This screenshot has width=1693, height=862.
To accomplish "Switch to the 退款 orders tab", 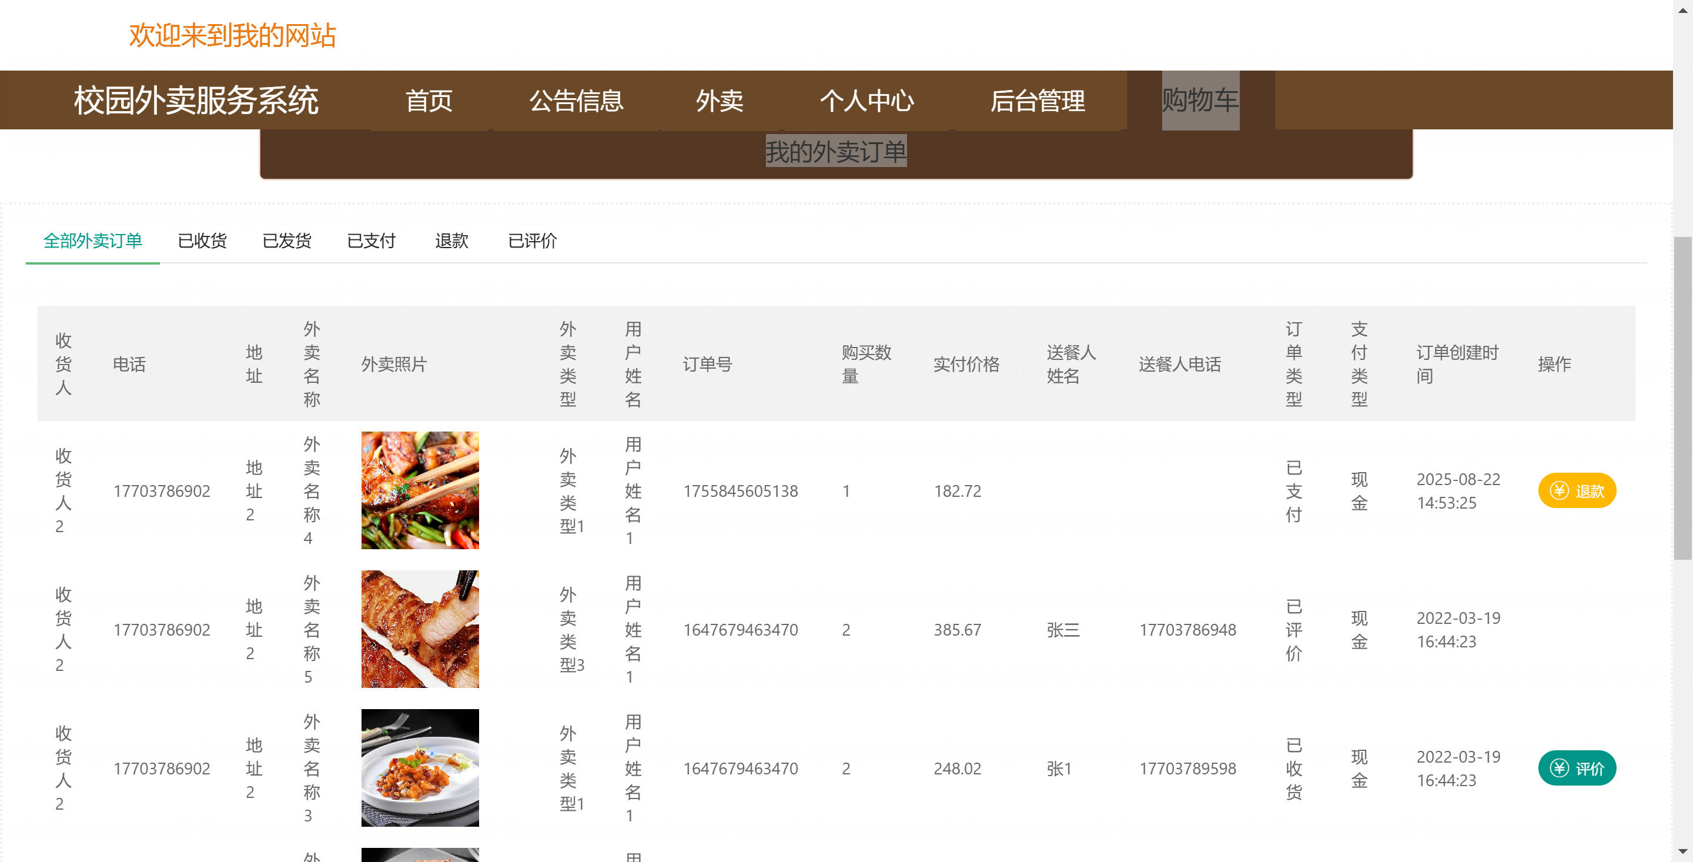I will 451,240.
